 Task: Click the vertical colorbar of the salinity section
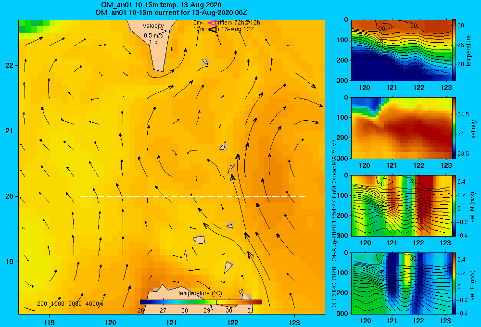[x=454, y=128]
